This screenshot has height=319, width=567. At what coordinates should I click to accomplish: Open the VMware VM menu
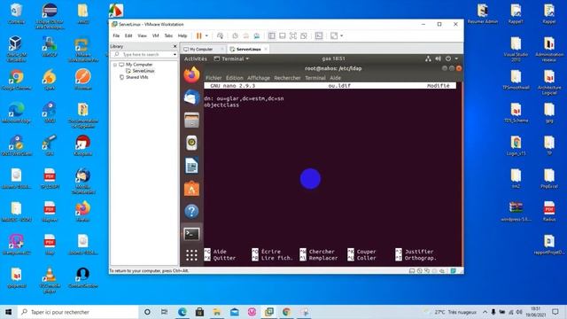[156, 35]
